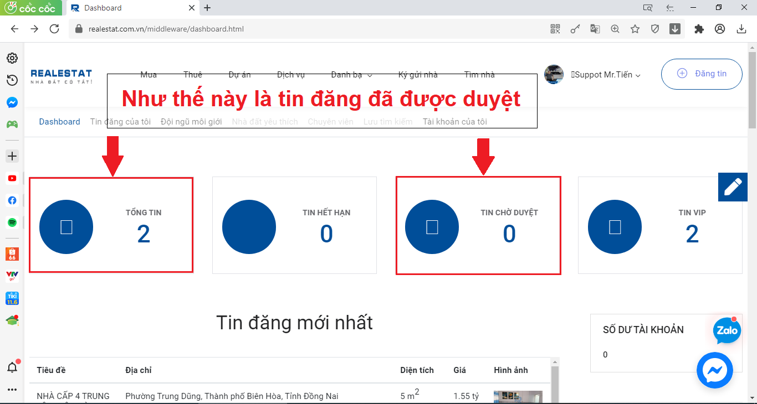Click the address bar URL field

click(x=310, y=29)
